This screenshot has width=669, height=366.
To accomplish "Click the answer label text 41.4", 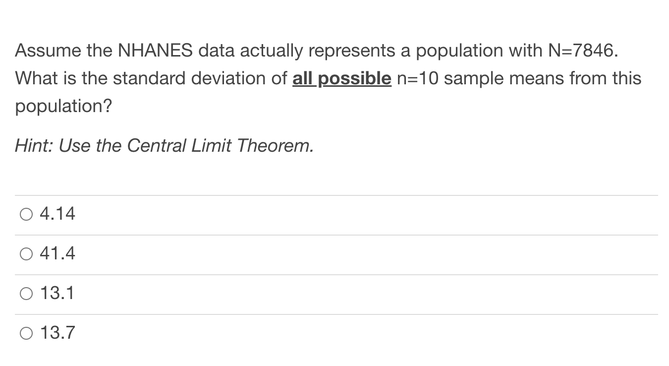I will click(x=57, y=254).
